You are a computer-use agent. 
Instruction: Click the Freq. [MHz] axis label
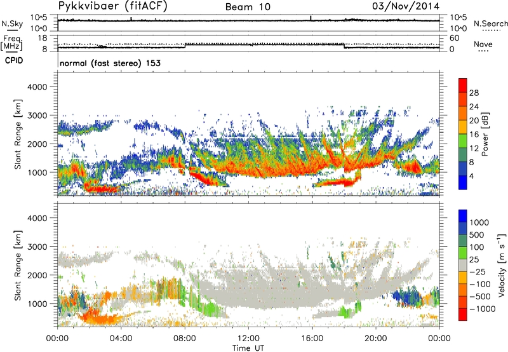11,43
